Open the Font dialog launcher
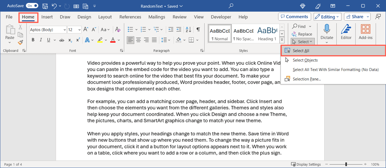386x168 pixels. point(122,51)
